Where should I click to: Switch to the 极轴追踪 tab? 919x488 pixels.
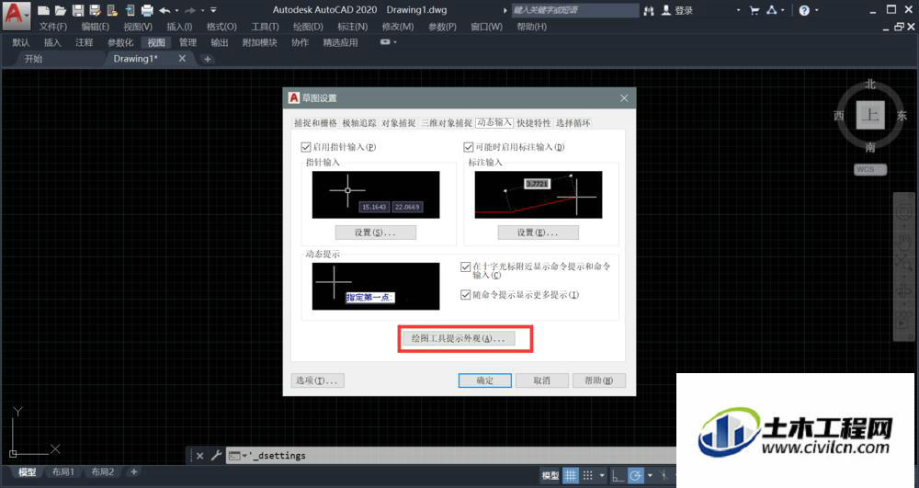click(x=359, y=123)
